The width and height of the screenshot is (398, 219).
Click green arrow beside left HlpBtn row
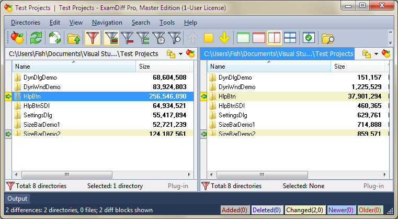(x=8, y=96)
